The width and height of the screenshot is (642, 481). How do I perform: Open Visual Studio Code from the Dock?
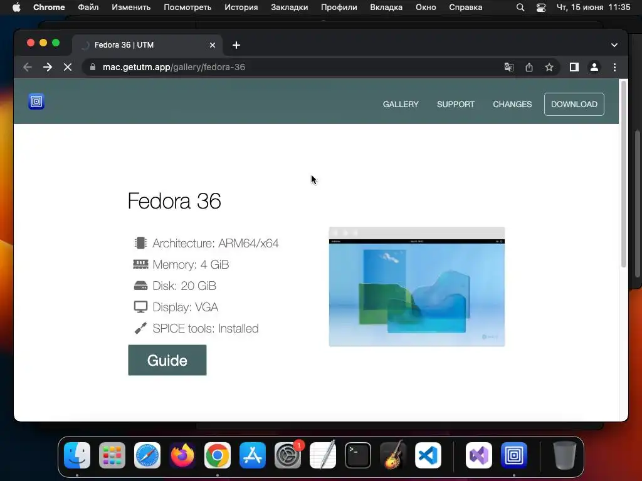click(x=428, y=455)
